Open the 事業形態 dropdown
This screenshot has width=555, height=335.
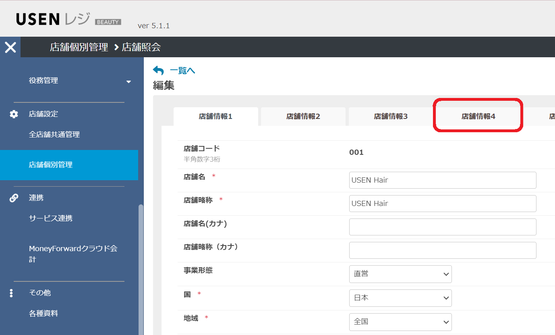point(400,274)
